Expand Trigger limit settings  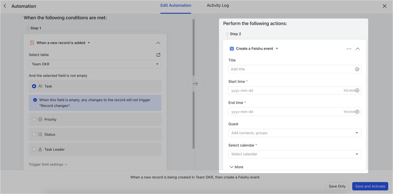click(x=48, y=164)
